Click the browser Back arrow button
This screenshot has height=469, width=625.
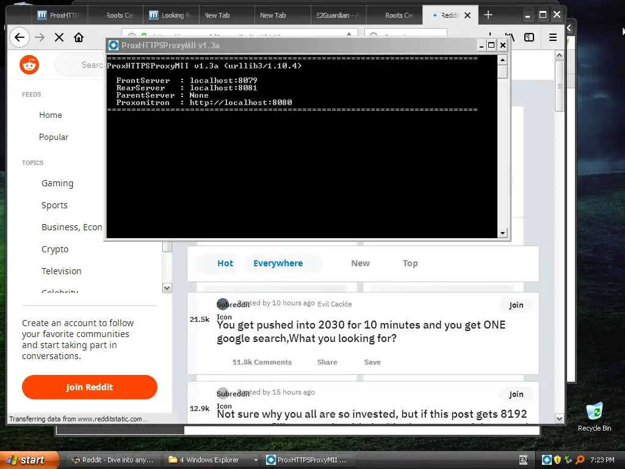coord(19,37)
